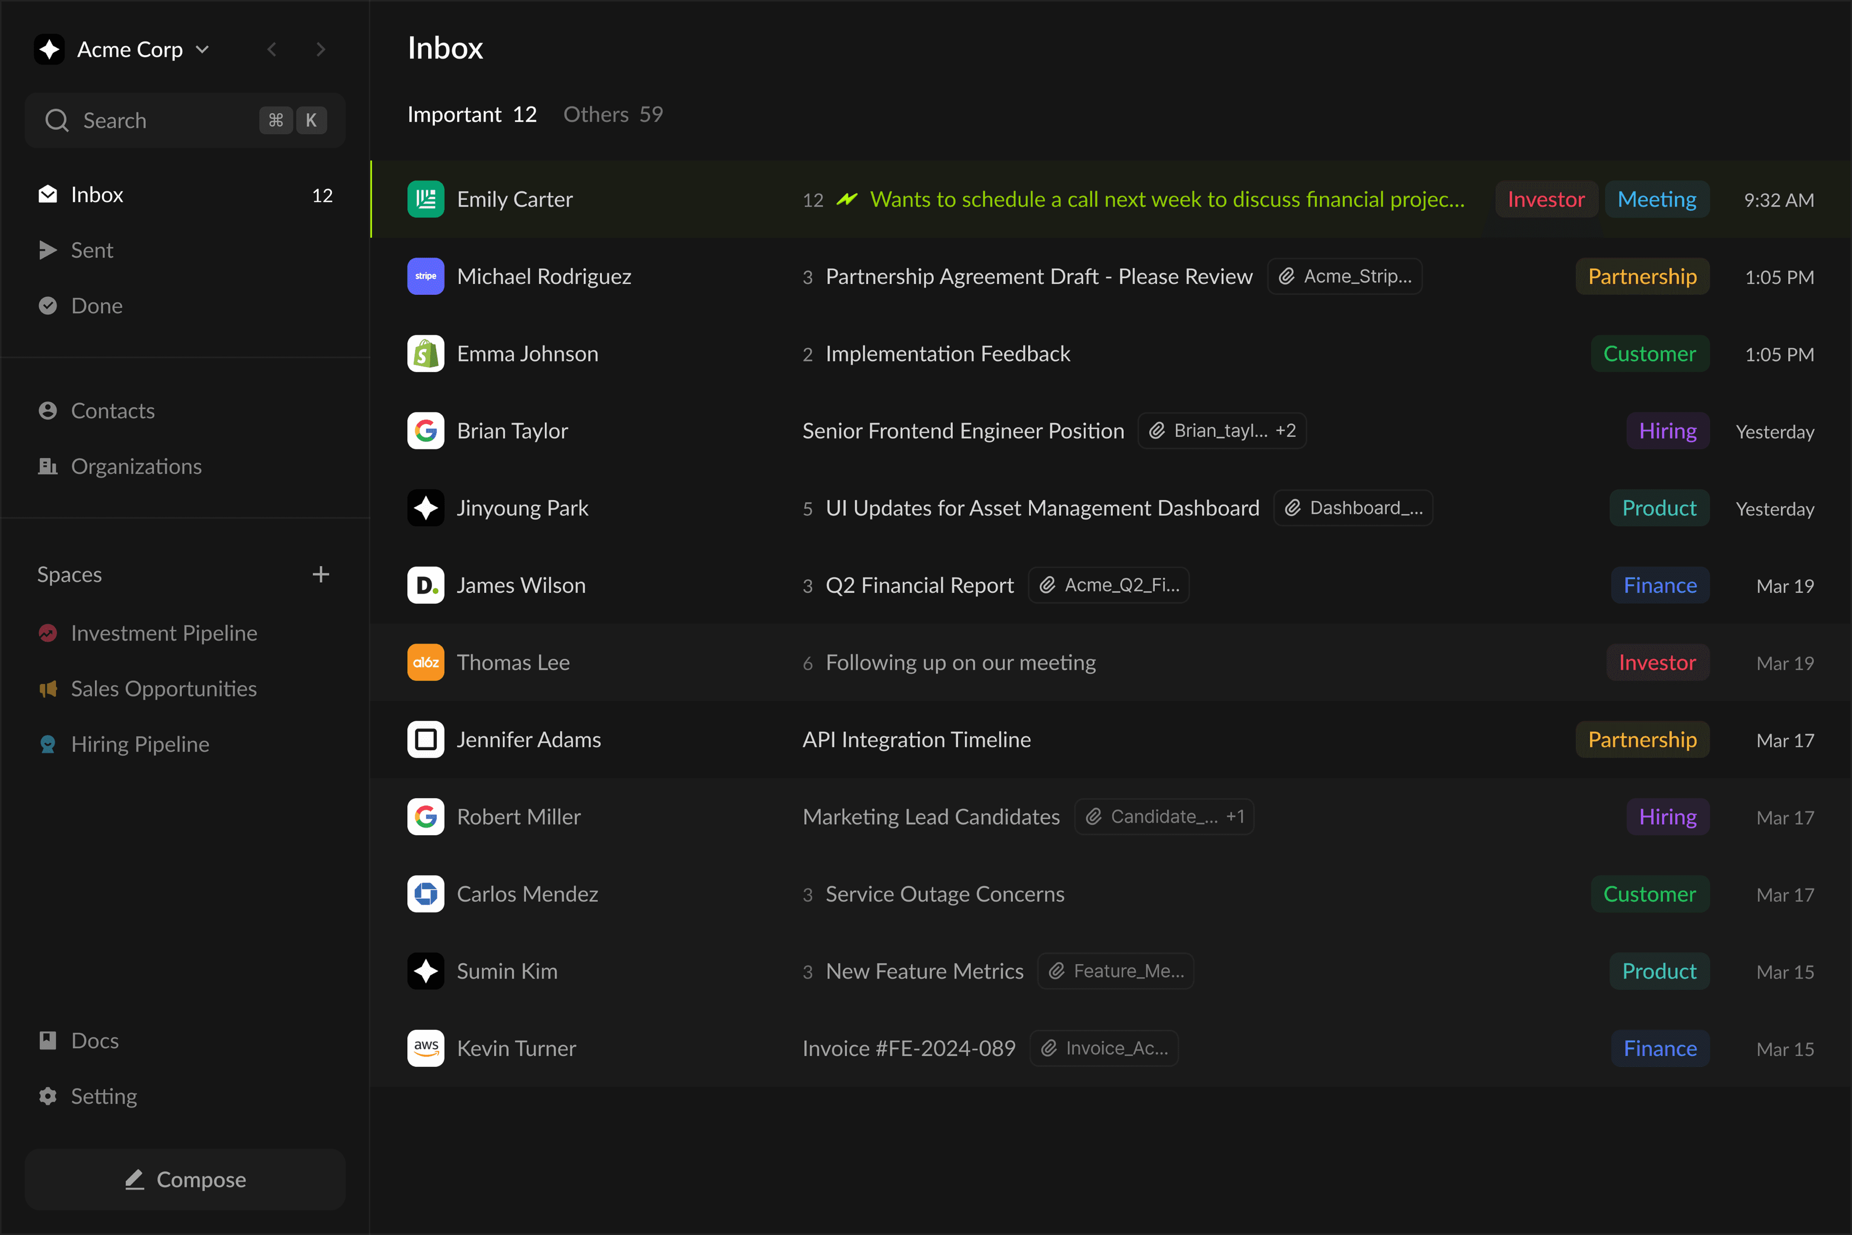The image size is (1852, 1235).
Task: Click the Stripe avatar for Michael Rodriguez
Action: [426, 276]
